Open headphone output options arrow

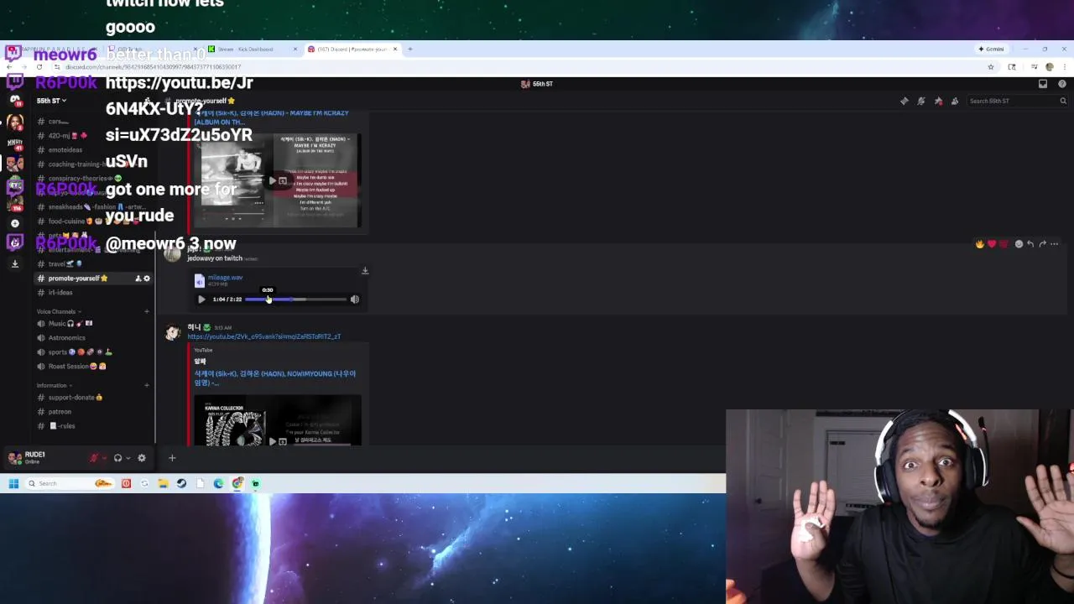128,458
